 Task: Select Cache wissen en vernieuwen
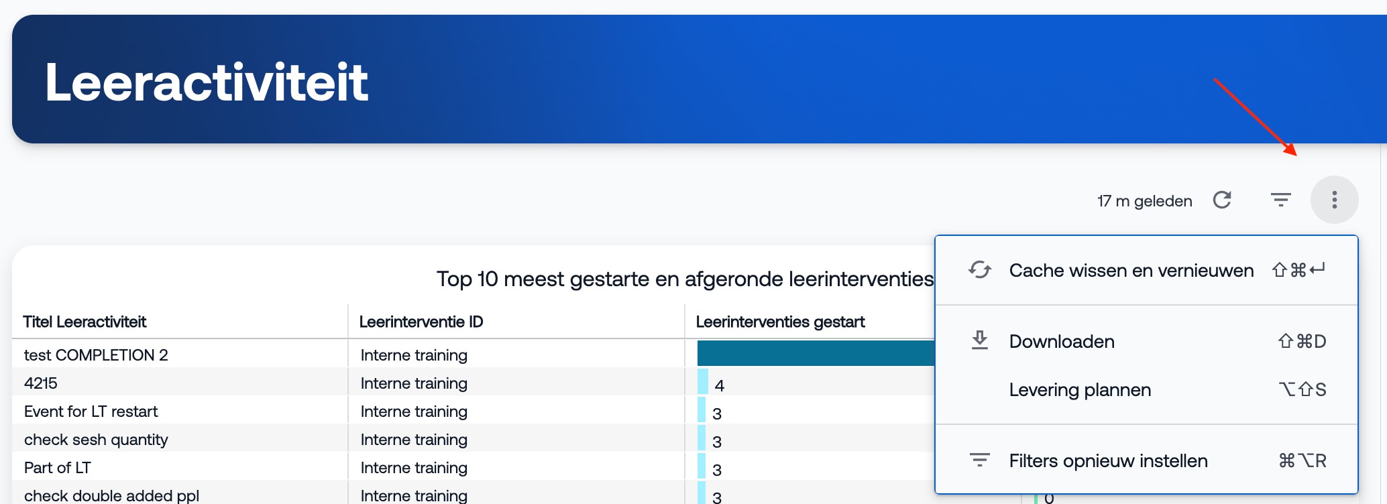[1131, 271]
